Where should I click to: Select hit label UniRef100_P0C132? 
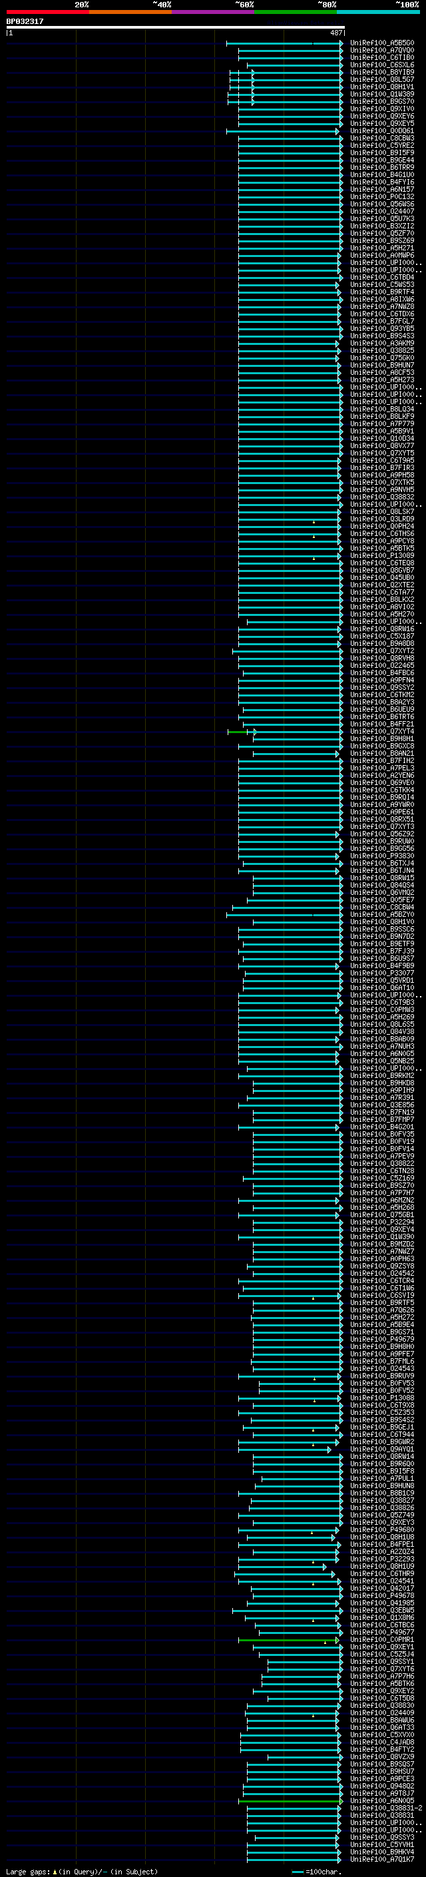click(x=382, y=196)
